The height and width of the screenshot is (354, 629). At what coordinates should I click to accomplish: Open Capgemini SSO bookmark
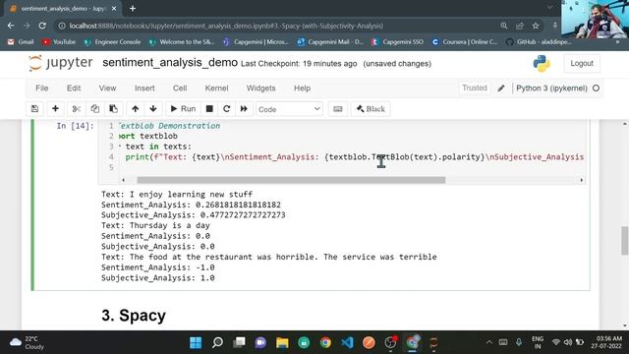point(397,41)
